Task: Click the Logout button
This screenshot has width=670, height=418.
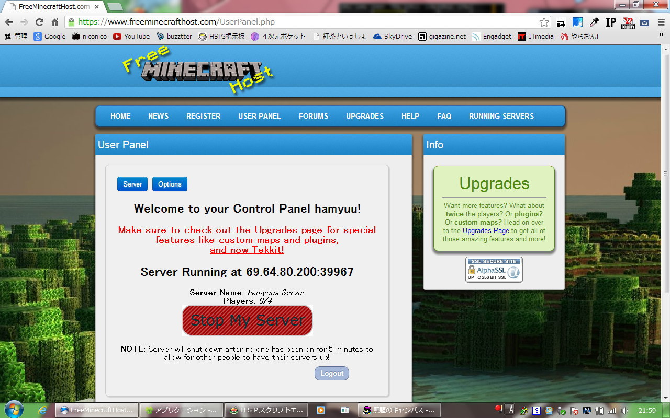Action: coord(332,373)
